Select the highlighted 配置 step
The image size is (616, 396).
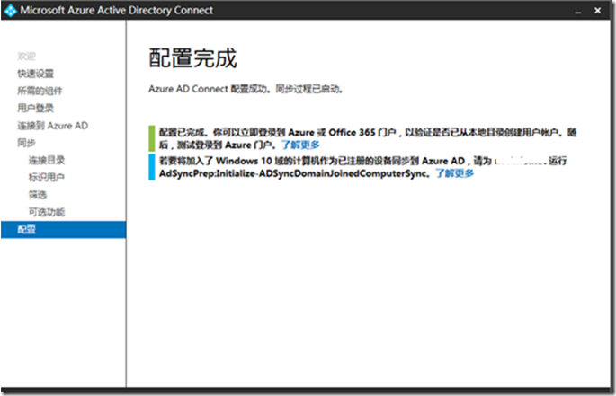[63, 230]
